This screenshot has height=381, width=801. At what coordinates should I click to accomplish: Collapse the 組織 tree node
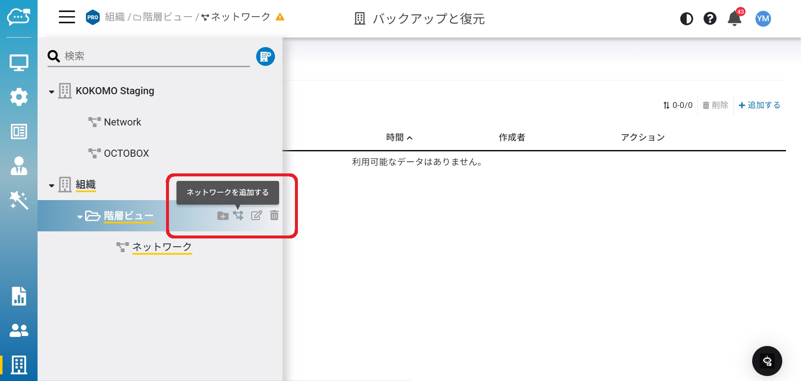coord(51,185)
